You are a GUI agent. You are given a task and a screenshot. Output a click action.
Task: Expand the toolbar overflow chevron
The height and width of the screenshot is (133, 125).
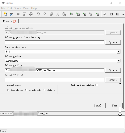click(x=123, y=14)
